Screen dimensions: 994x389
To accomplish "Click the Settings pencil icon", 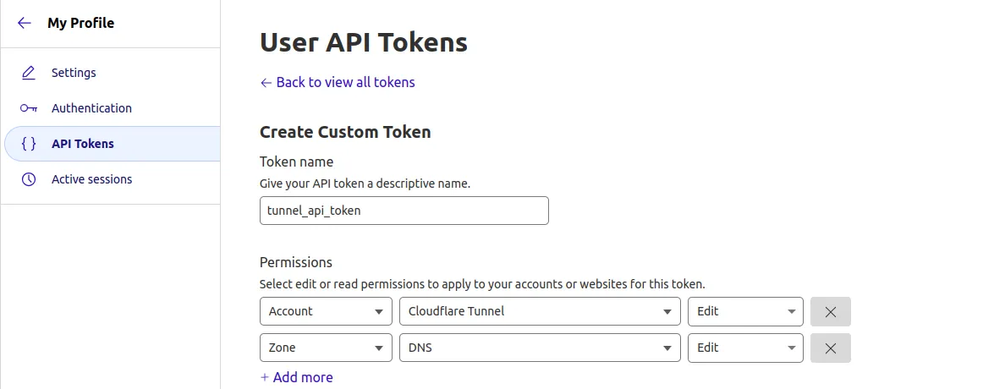I will coord(29,73).
